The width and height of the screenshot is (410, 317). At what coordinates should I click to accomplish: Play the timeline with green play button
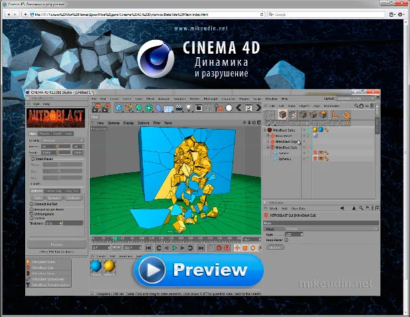(174, 248)
